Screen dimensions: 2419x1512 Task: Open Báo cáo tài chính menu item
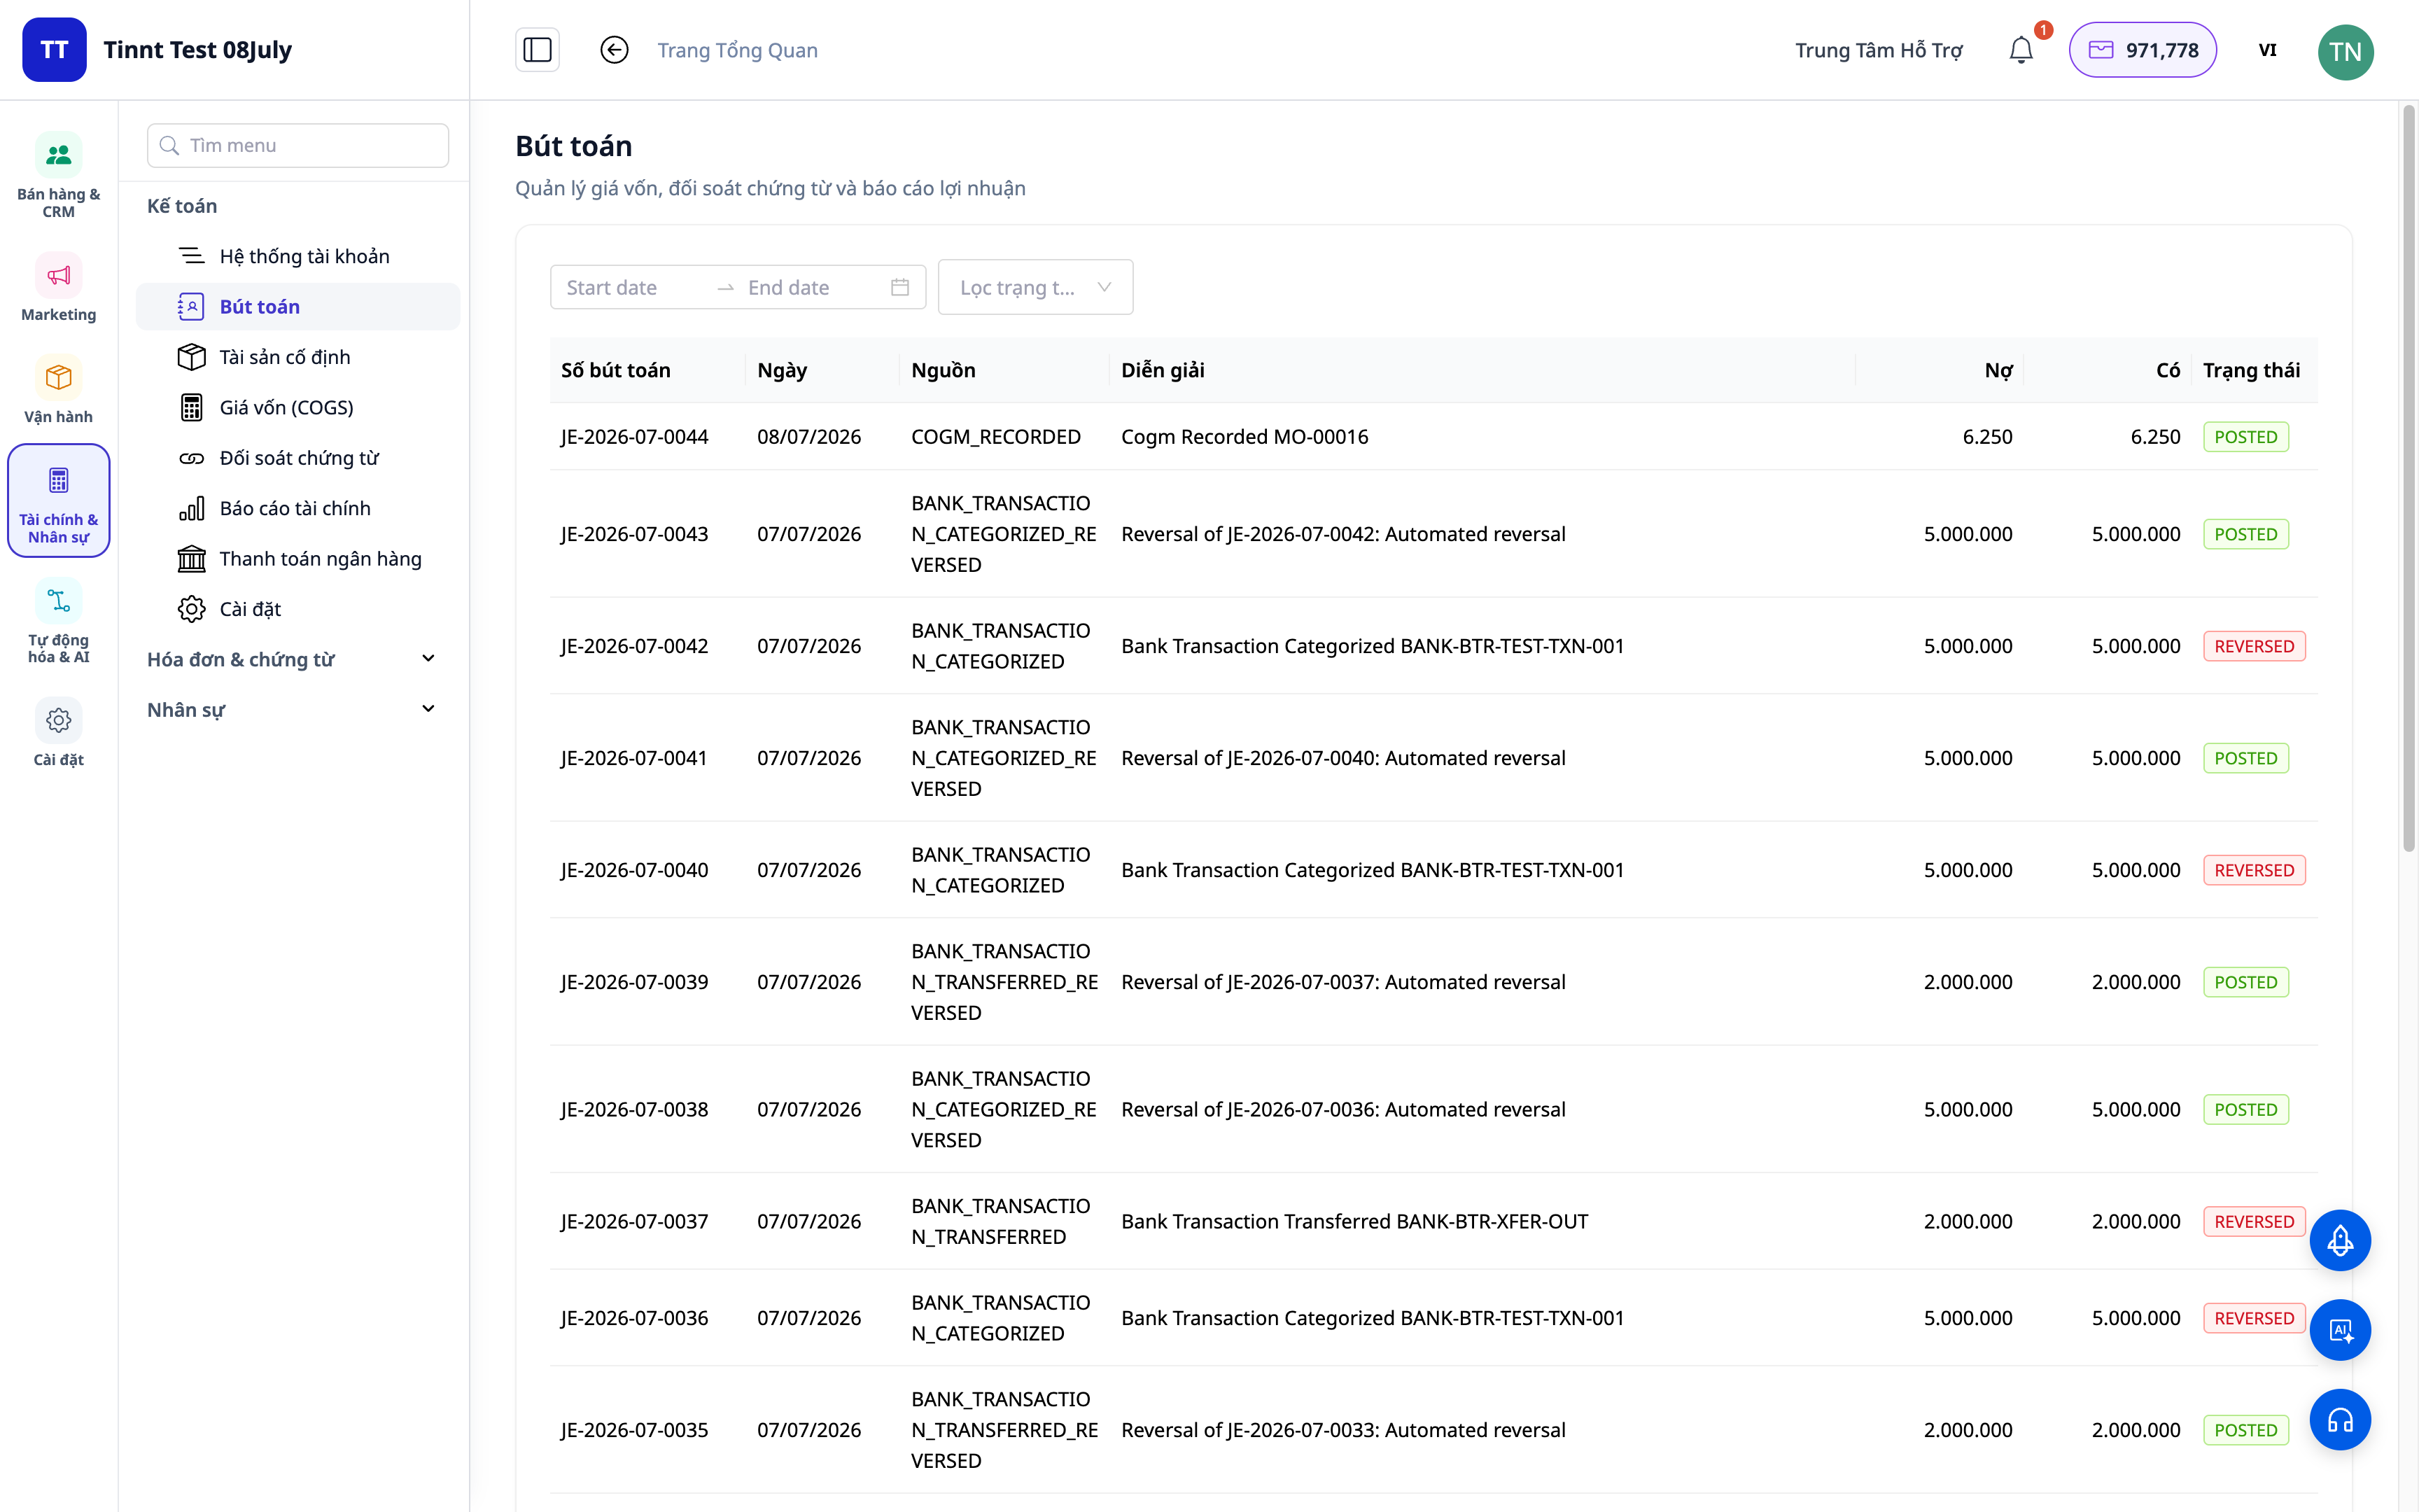coord(298,508)
